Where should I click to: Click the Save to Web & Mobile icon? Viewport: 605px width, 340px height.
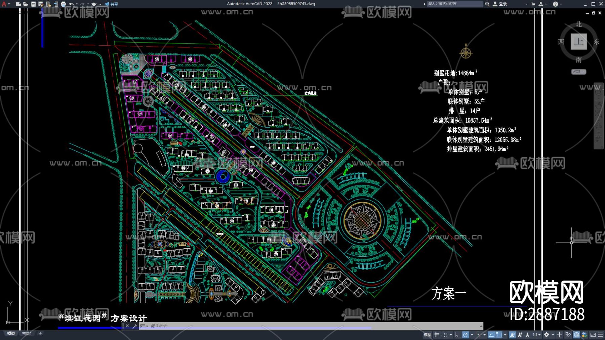(x=56, y=4)
